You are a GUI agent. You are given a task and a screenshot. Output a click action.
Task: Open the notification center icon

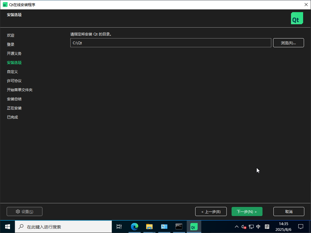[301, 226]
